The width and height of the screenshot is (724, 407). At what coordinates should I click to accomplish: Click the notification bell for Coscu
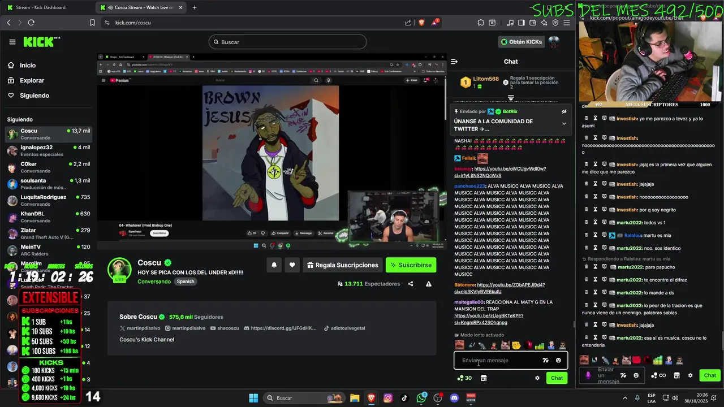click(x=274, y=265)
